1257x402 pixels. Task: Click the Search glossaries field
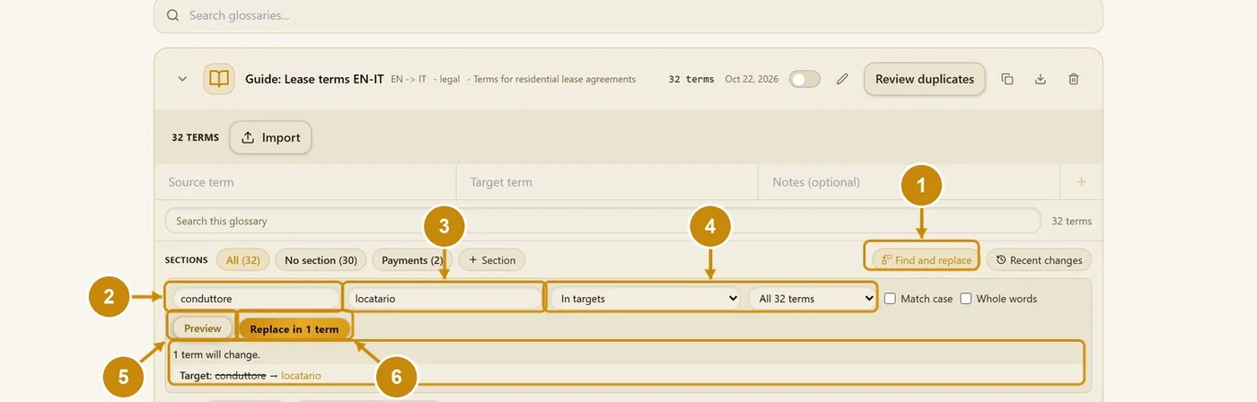click(x=628, y=16)
